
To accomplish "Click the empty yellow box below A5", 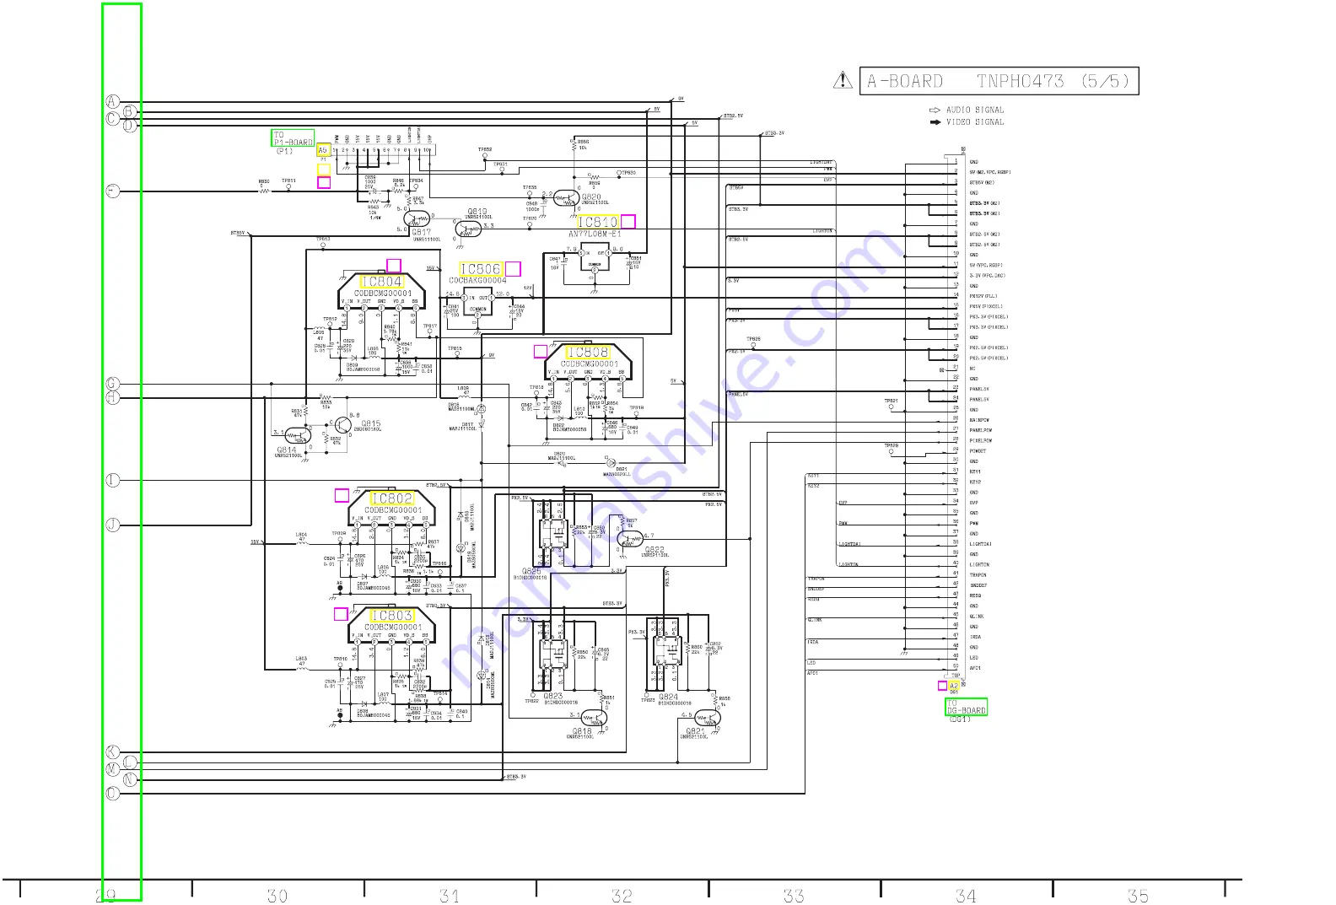I will click(324, 169).
